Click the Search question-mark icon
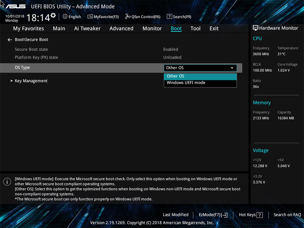This screenshot has height=228, width=304. pyautogui.click(x=169, y=16)
